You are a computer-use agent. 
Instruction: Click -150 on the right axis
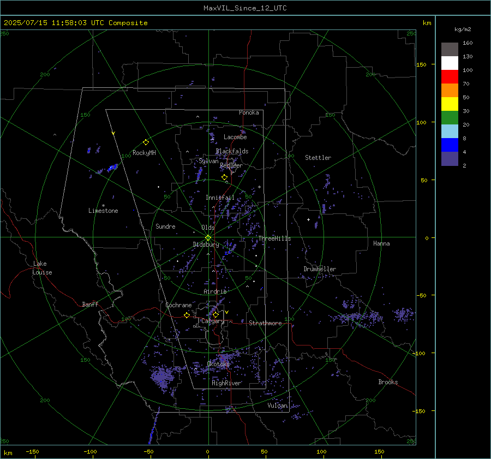point(419,411)
